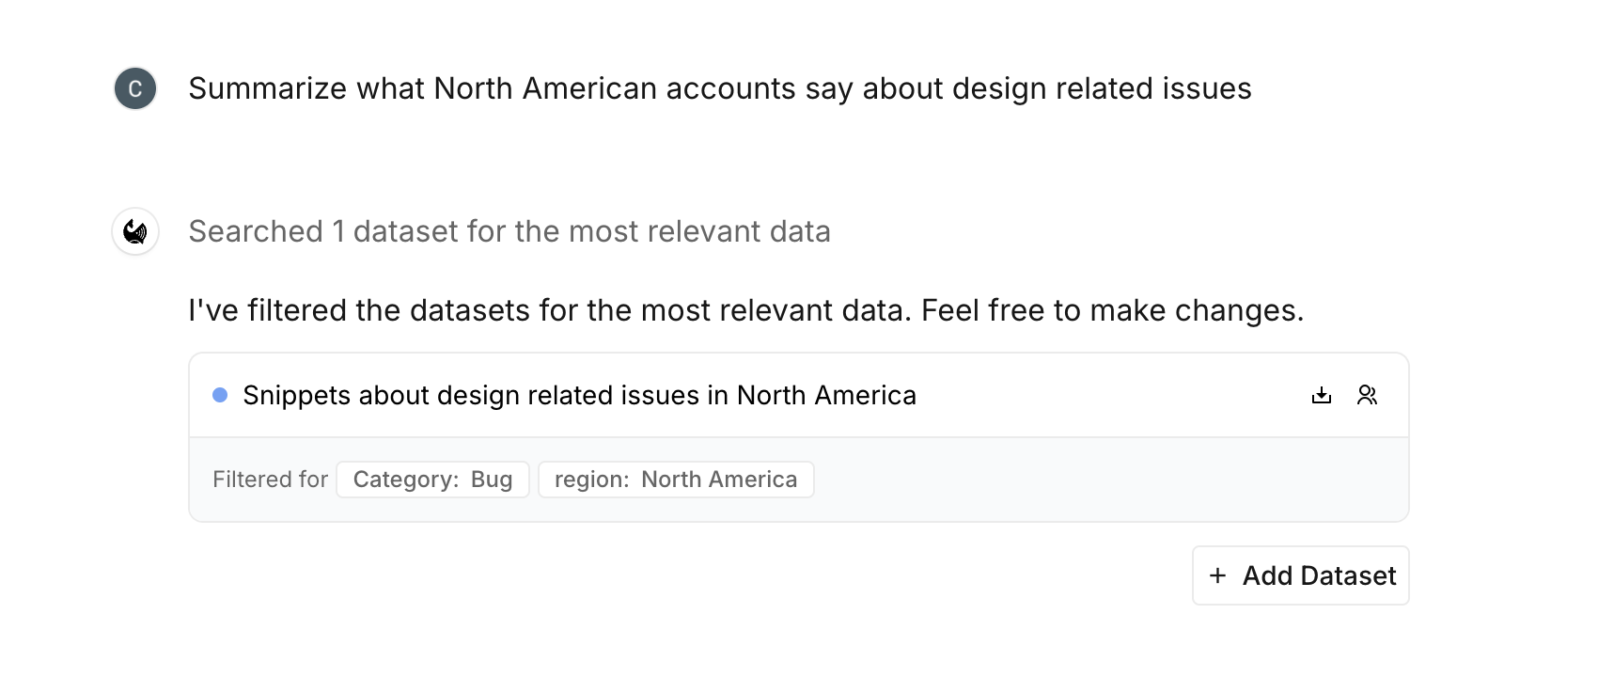Click empty space in the dataset card header
1598x677 pixels.
1109,396
